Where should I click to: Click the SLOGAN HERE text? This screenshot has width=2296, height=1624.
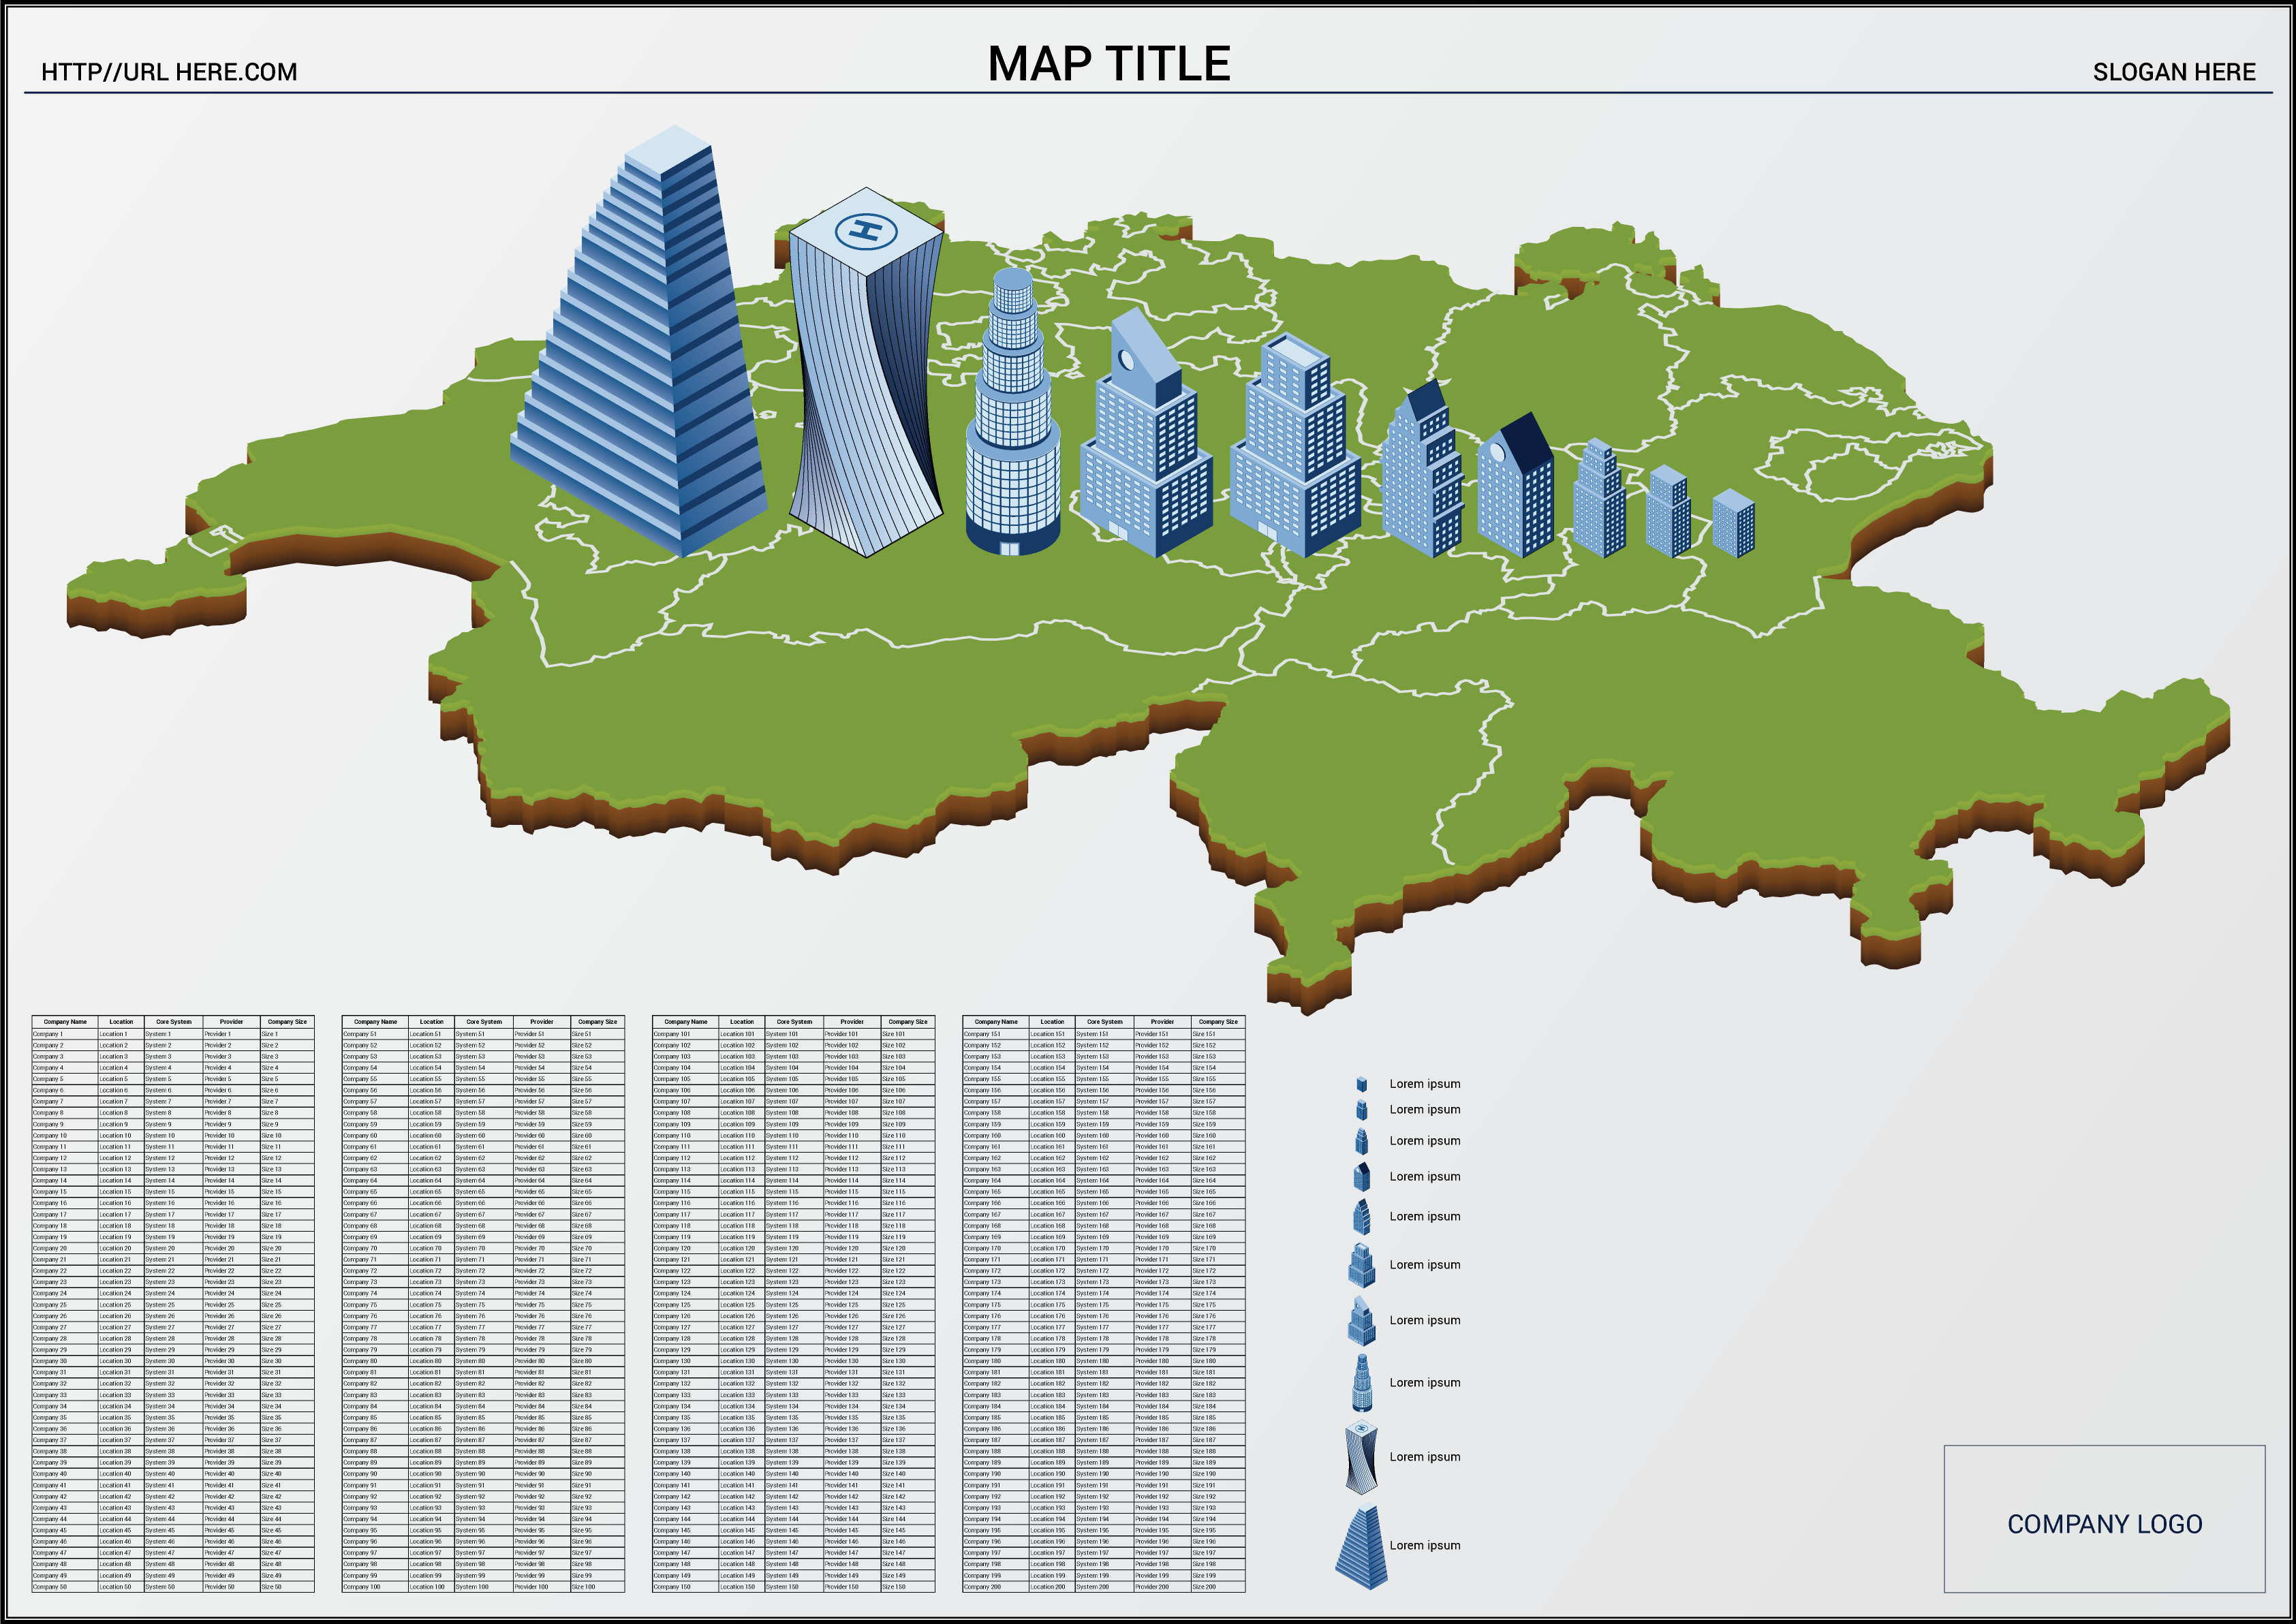[2174, 72]
